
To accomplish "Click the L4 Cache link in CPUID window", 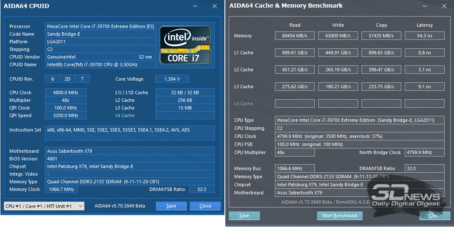I will (125, 115).
